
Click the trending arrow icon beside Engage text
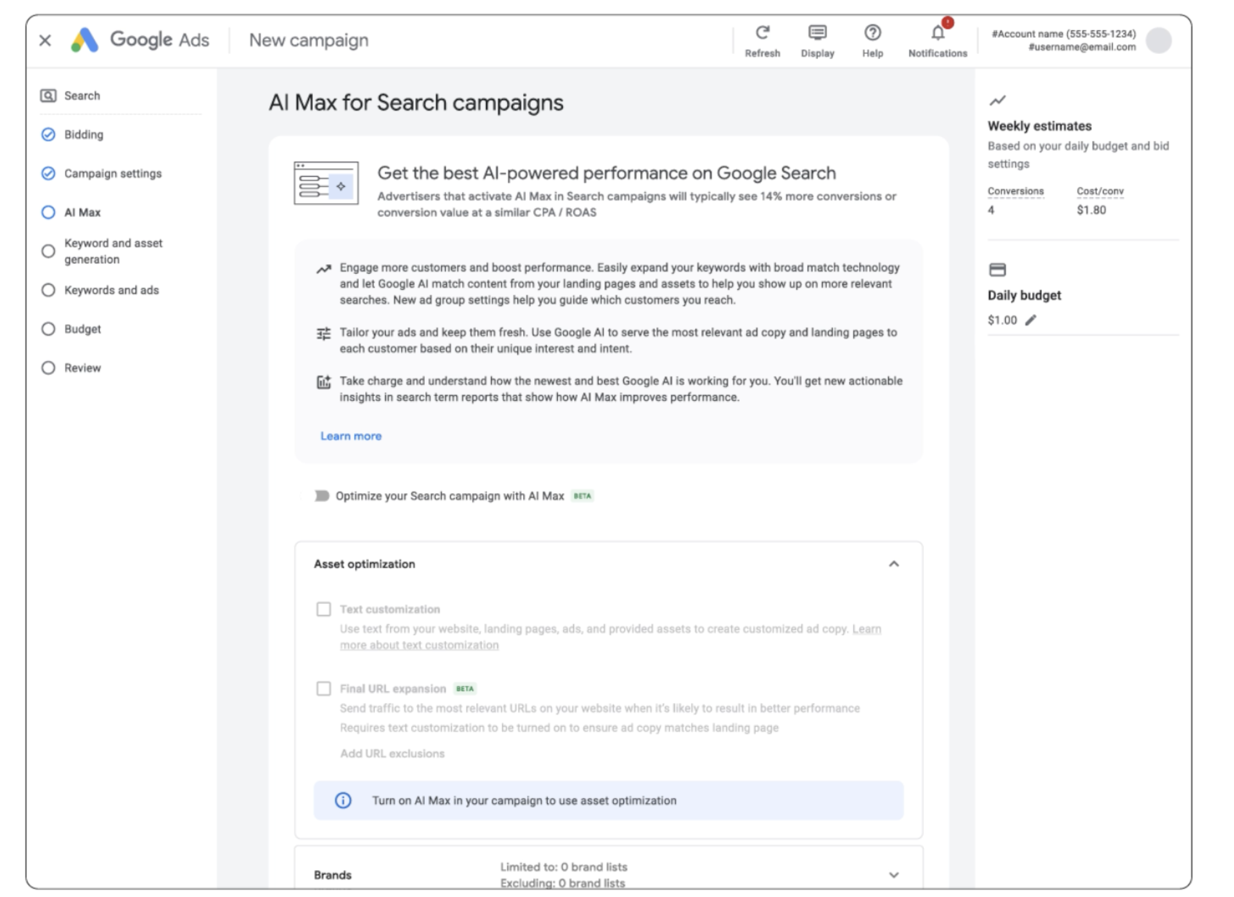tap(323, 269)
